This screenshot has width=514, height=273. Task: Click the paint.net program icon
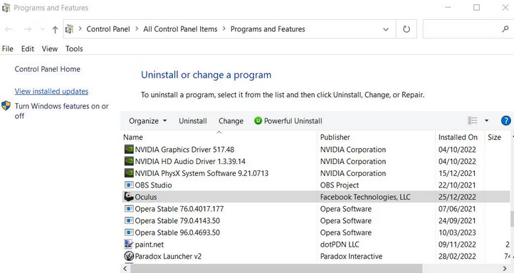128,244
